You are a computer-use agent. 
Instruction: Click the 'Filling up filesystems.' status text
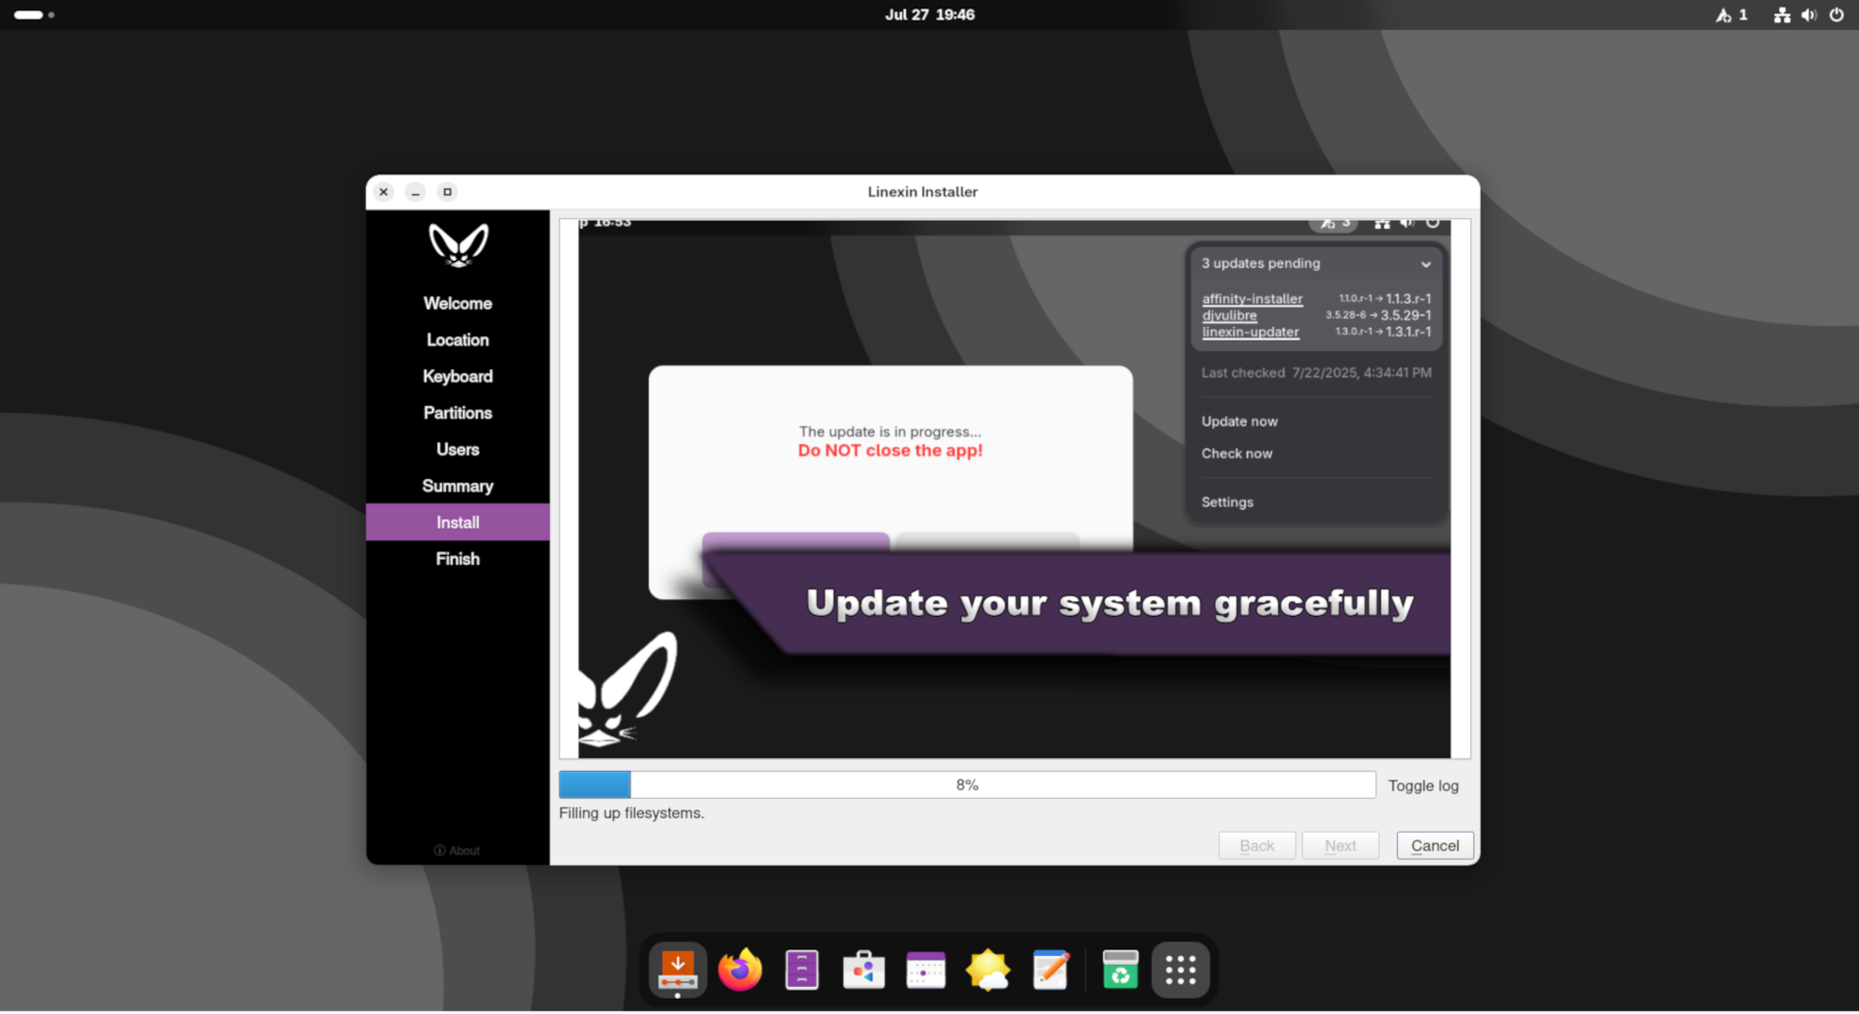[x=631, y=813]
